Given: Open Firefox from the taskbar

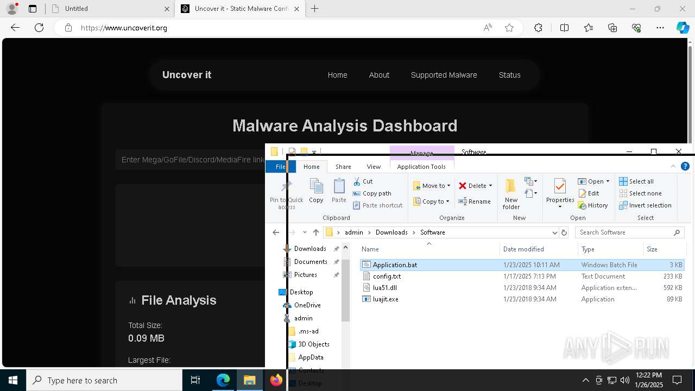Looking at the screenshot, I should click(276, 380).
